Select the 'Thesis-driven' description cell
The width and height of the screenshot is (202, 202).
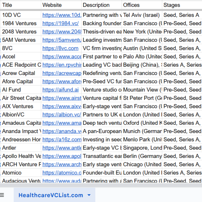[102, 32]
